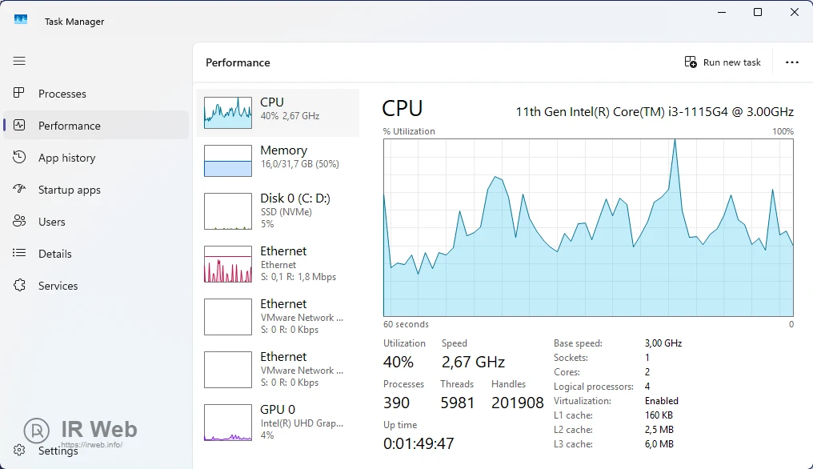Select the Memory usage graph
The height and width of the screenshot is (469, 813).
[228, 161]
